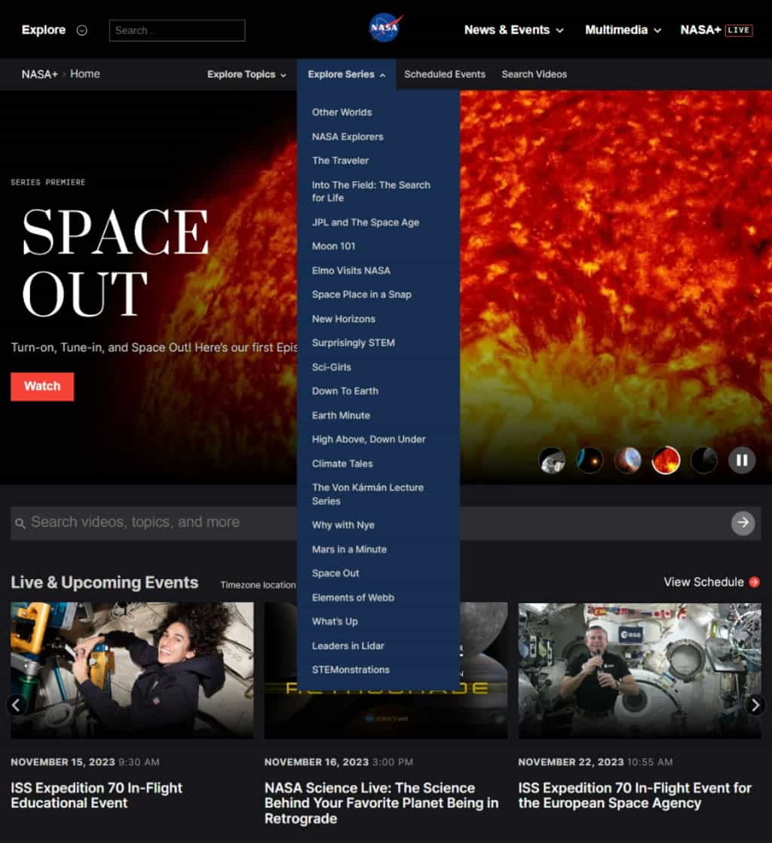The height and width of the screenshot is (843, 772).
Task: Select Moon 101 series
Action: pos(334,247)
